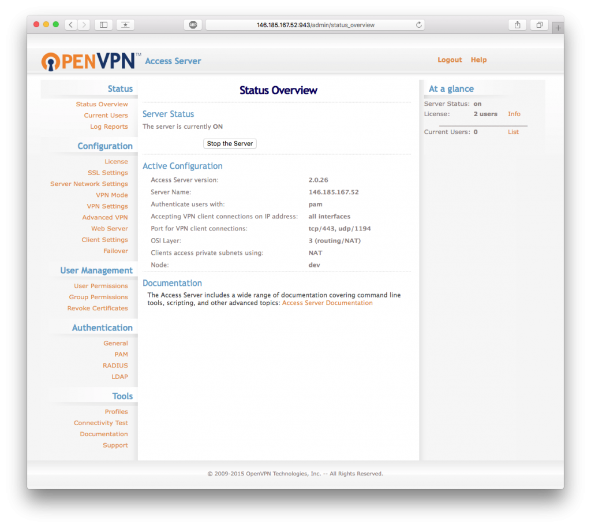Open User Permissions

(x=101, y=286)
